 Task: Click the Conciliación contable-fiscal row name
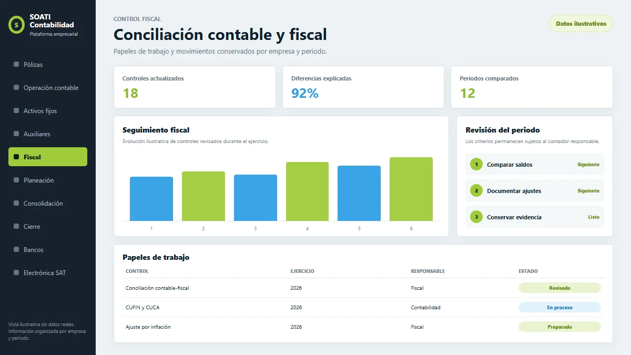(157, 288)
